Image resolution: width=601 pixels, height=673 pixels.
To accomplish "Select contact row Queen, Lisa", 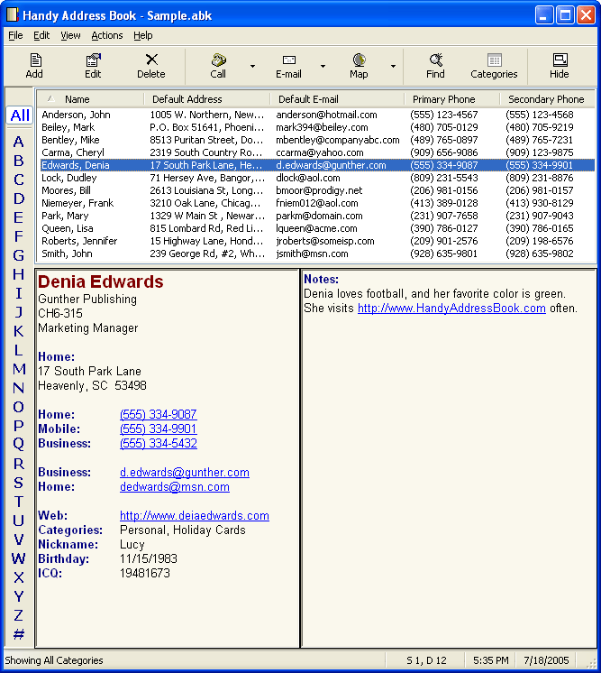I will click(317, 228).
